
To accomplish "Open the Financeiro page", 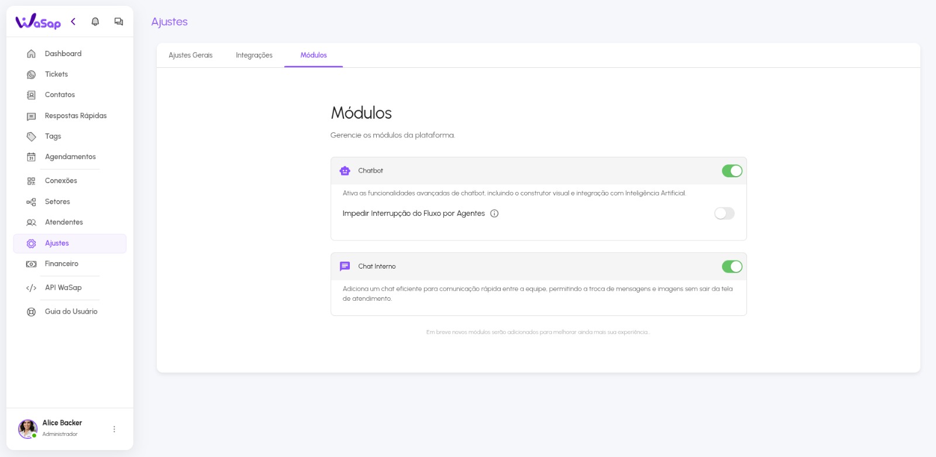I will point(61,264).
